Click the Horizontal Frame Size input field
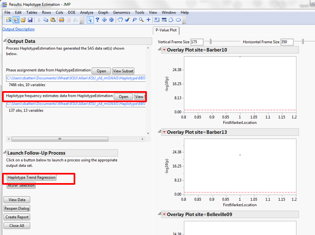 (287, 42)
